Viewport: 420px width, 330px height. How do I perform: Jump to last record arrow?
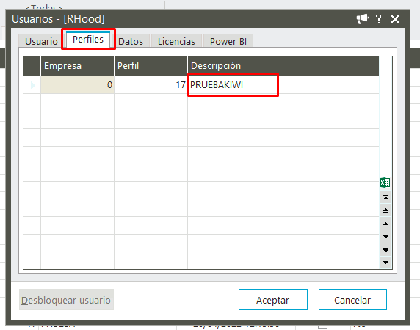pos(385,263)
